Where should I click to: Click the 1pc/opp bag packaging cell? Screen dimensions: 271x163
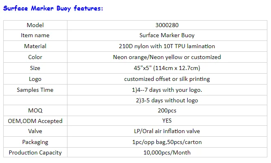tap(167, 142)
